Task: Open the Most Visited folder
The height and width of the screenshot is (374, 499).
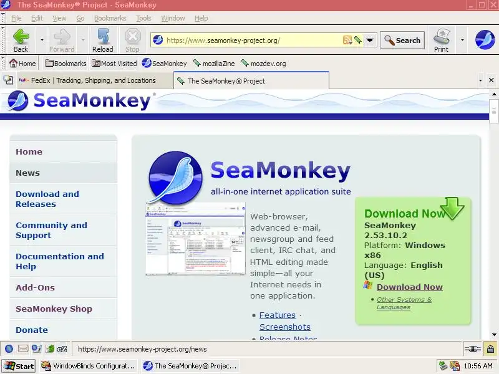Action: click(114, 64)
